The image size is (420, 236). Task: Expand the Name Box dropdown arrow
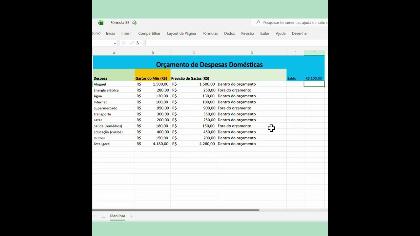pos(115,43)
